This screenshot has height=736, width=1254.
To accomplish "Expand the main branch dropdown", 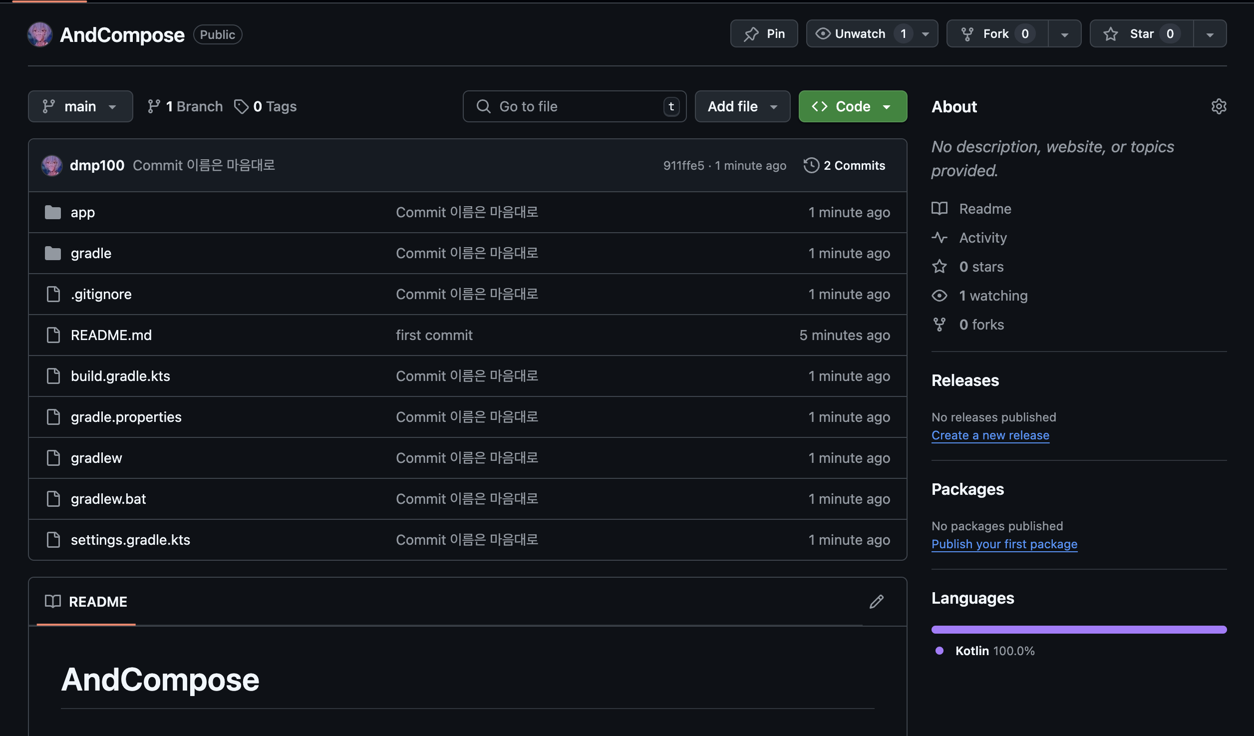I will [80, 106].
